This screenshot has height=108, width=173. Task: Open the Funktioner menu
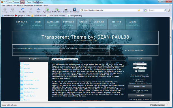(x=38, y=5)
